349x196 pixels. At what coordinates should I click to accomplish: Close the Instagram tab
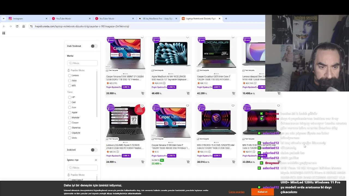(46, 19)
